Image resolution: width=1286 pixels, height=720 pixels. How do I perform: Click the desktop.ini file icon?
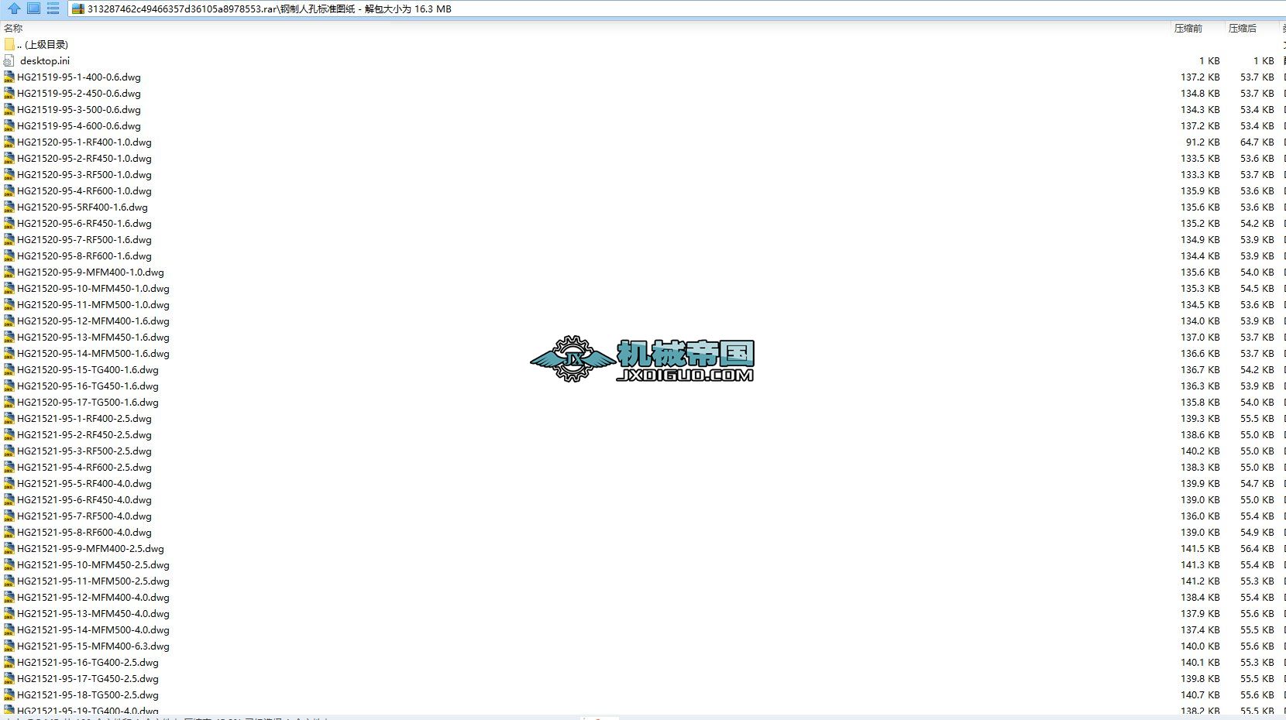(9, 60)
